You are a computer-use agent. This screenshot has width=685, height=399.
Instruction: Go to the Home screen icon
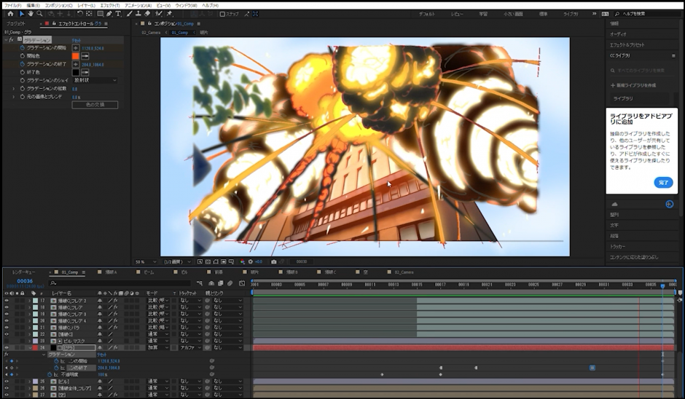pyautogui.click(x=10, y=14)
